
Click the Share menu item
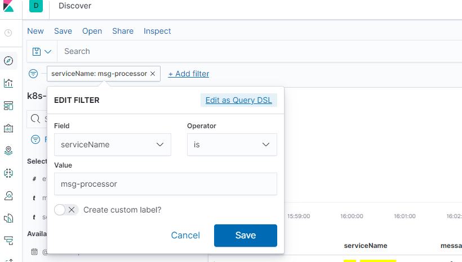[x=123, y=31]
